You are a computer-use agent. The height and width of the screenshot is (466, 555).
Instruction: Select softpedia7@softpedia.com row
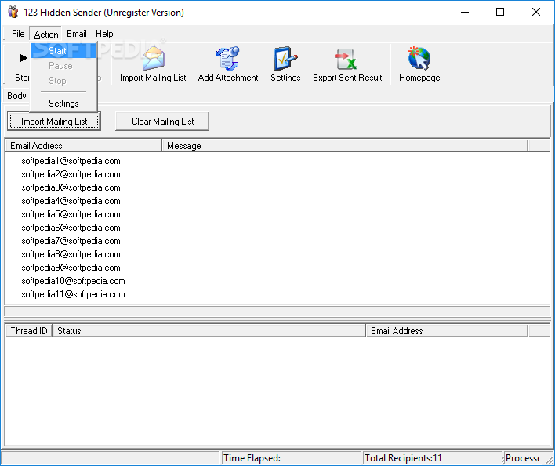coord(71,241)
